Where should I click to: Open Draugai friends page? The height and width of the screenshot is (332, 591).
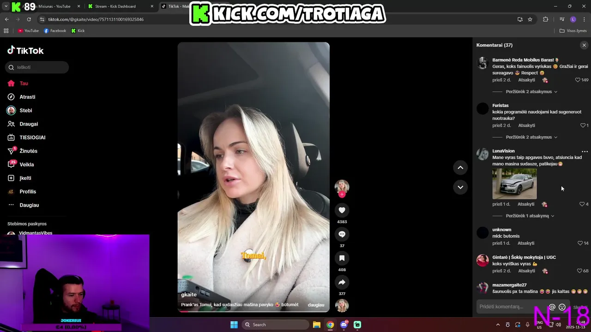pyautogui.click(x=29, y=124)
